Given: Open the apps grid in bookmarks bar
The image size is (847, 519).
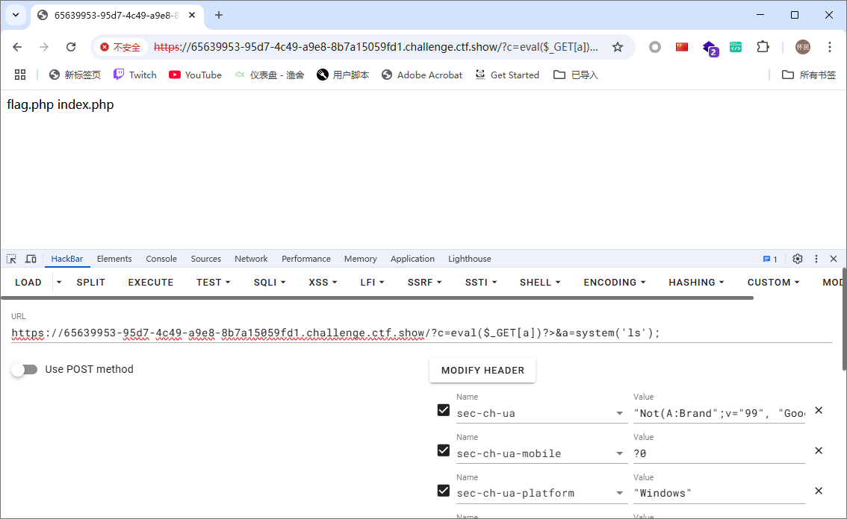Looking at the screenshot, I should tap(20, 75).
